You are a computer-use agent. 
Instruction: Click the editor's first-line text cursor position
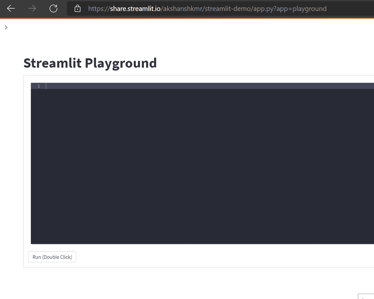pos(47,86)
